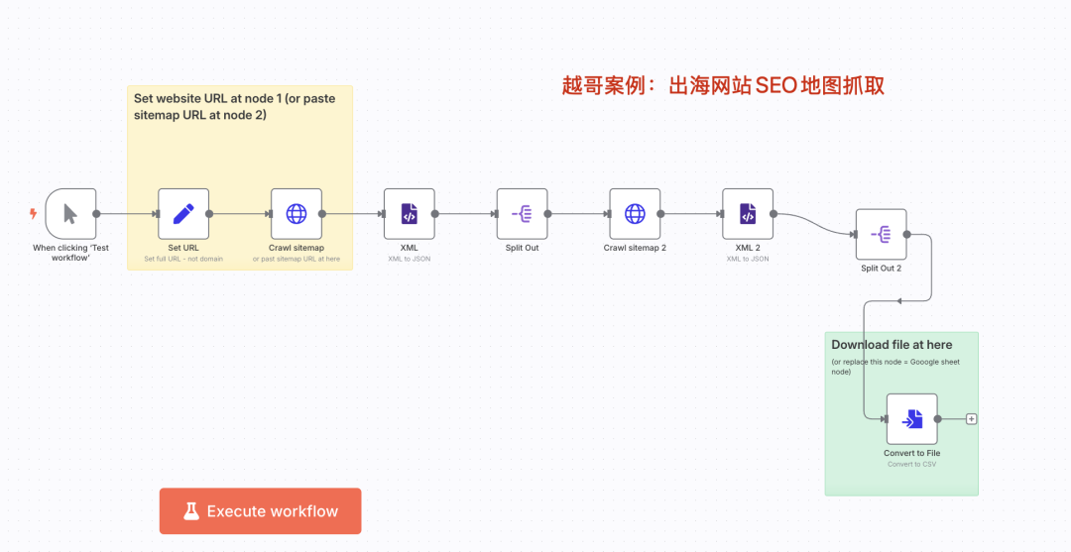Open the XML 2 node icon

(748, 214)
